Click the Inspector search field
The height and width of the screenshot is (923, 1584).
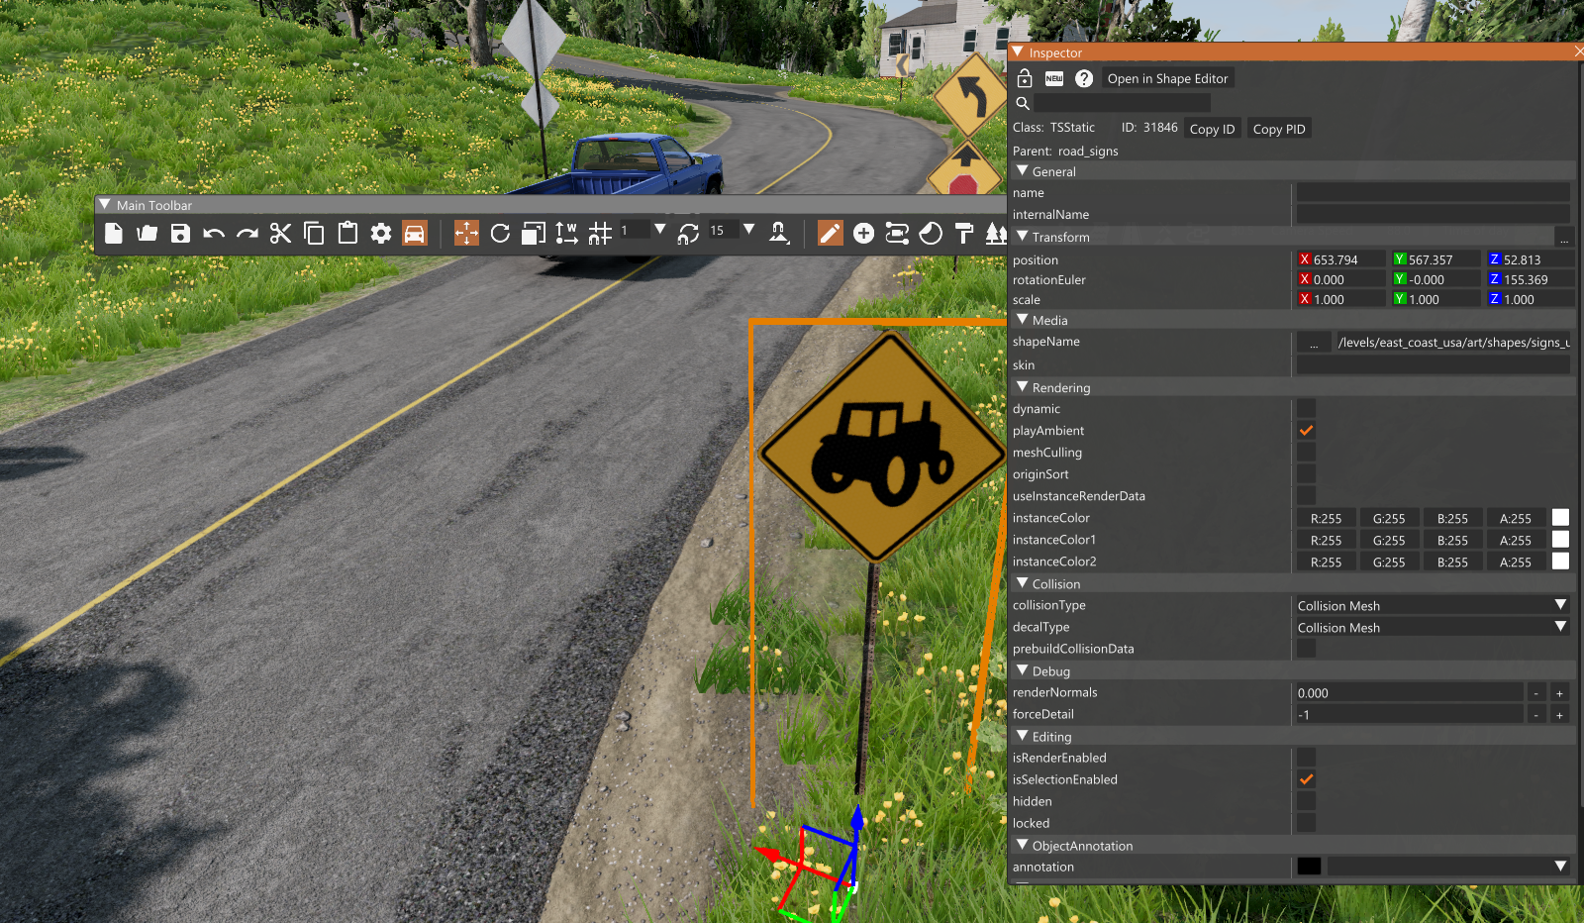coord(1123,103)
